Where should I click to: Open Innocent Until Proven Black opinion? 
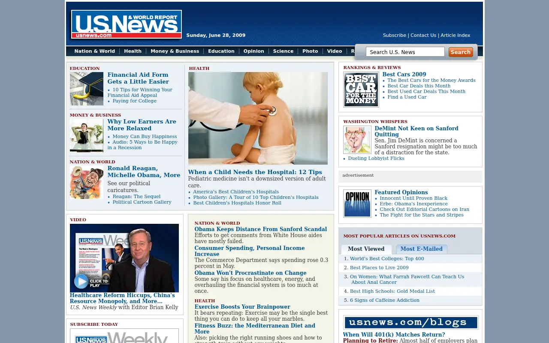pos(413,198)
